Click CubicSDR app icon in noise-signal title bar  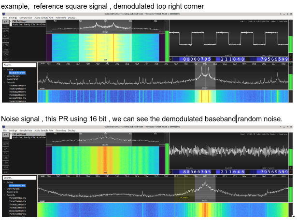coord(3,127)
